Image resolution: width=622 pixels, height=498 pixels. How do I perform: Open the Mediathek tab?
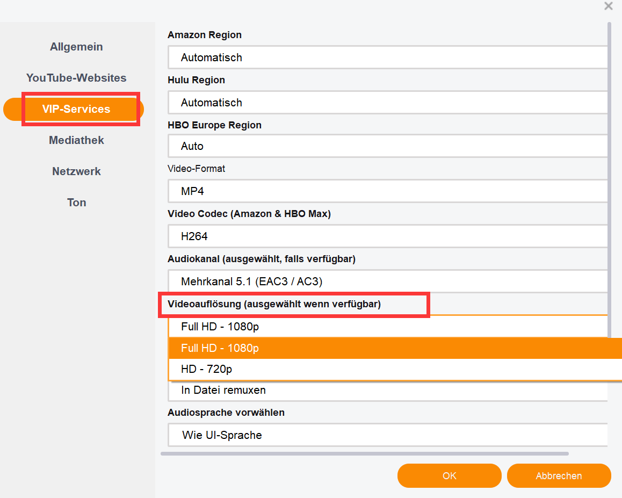(76, 140)
